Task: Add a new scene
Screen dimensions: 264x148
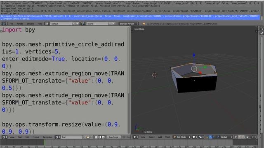Action: coord(110,24)
